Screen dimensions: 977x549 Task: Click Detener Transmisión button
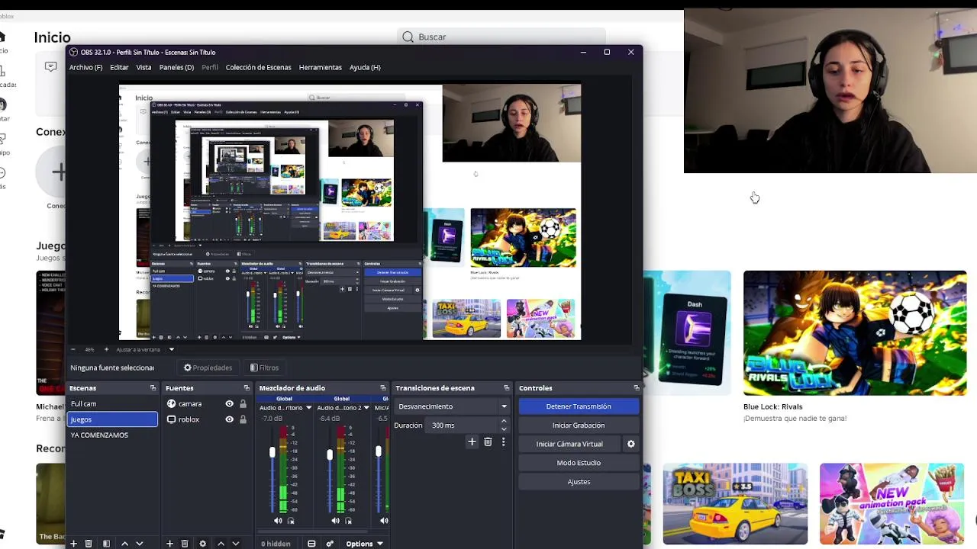(579, 406)
